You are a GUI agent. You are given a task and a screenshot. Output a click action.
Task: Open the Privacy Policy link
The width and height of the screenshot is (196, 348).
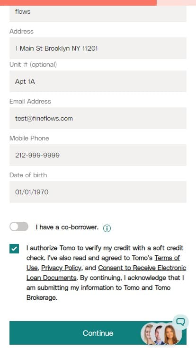pos(62,268)
